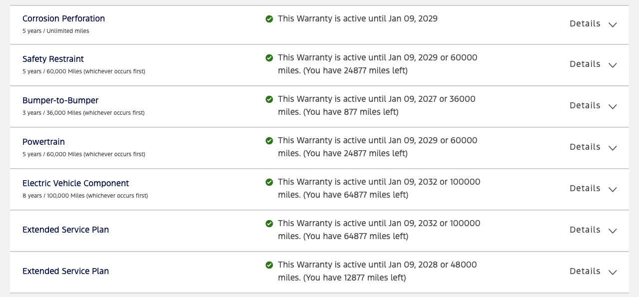This screenshot has width=639, height=297.
Task: Click the Details text for Corrosion Perforation
Action: (x=585, y=23)
